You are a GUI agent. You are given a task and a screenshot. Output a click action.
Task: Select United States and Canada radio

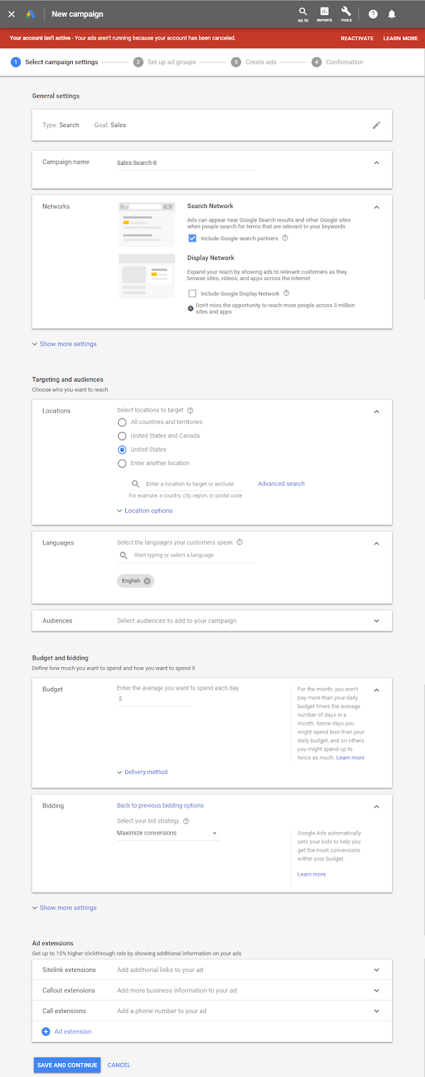point(122,436)
